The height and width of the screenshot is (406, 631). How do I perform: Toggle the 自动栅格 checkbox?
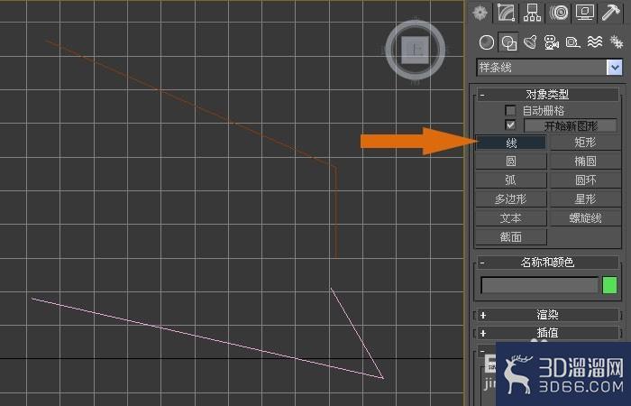pos(510,110)
